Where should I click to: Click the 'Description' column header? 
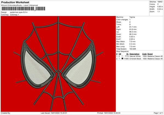pos(134,54)
